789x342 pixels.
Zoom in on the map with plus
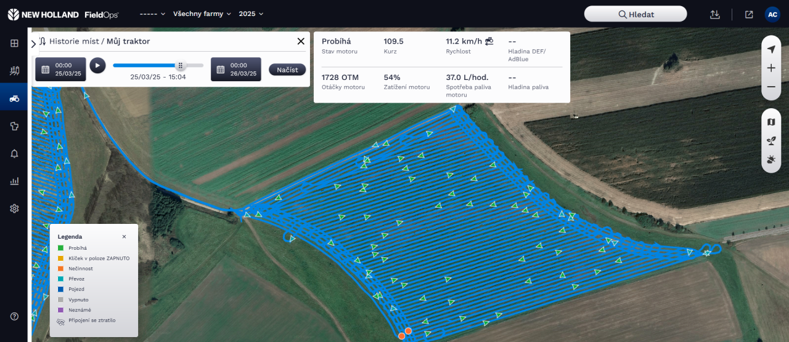tap(771, 68)
